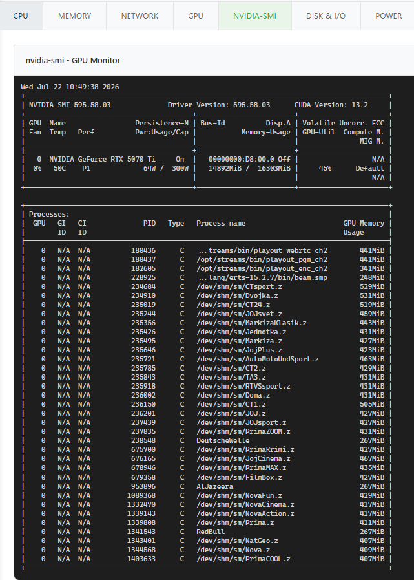Click power usage '64W'

(149, 168)
